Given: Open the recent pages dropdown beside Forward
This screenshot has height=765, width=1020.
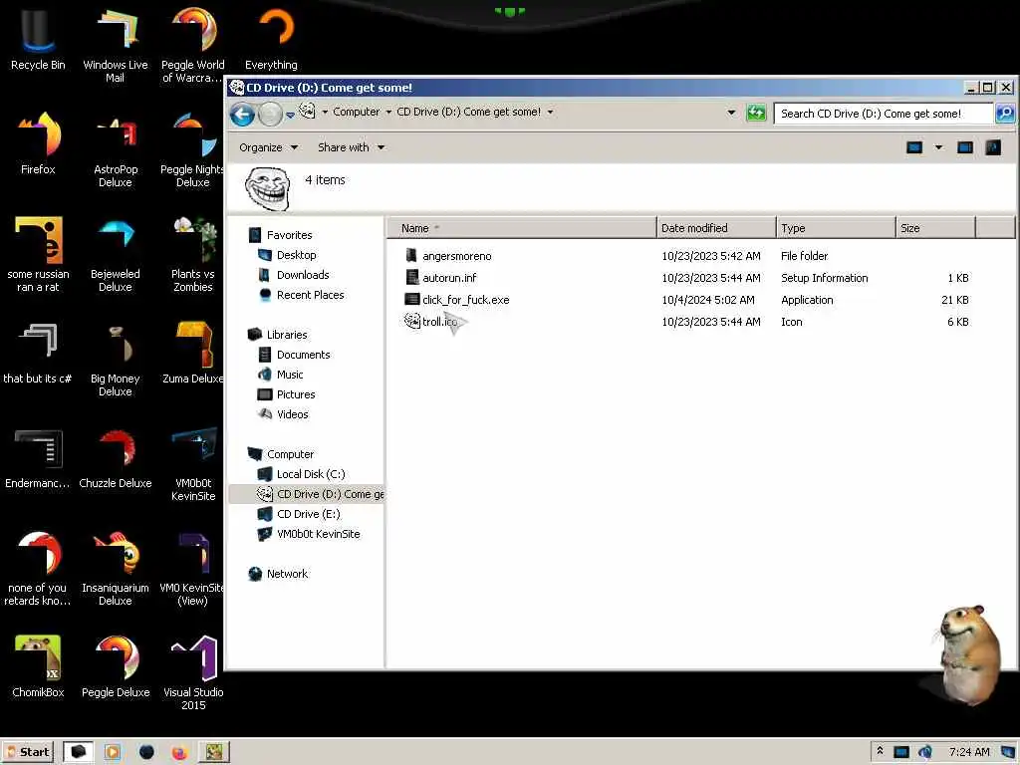Looking at the screenshot, I should [290, 116].
